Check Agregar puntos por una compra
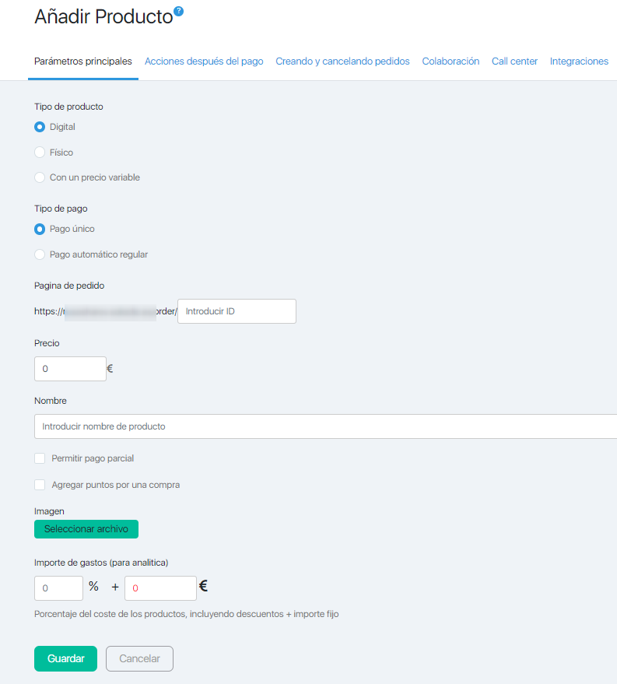Viewport: 617px width, 684px height. [x=40, y=485]
